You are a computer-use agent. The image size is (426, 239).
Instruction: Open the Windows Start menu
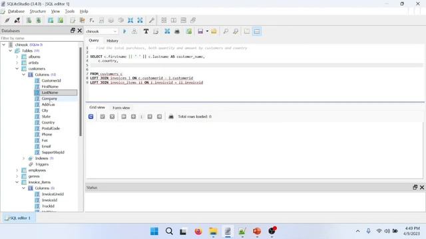point(154,231)
